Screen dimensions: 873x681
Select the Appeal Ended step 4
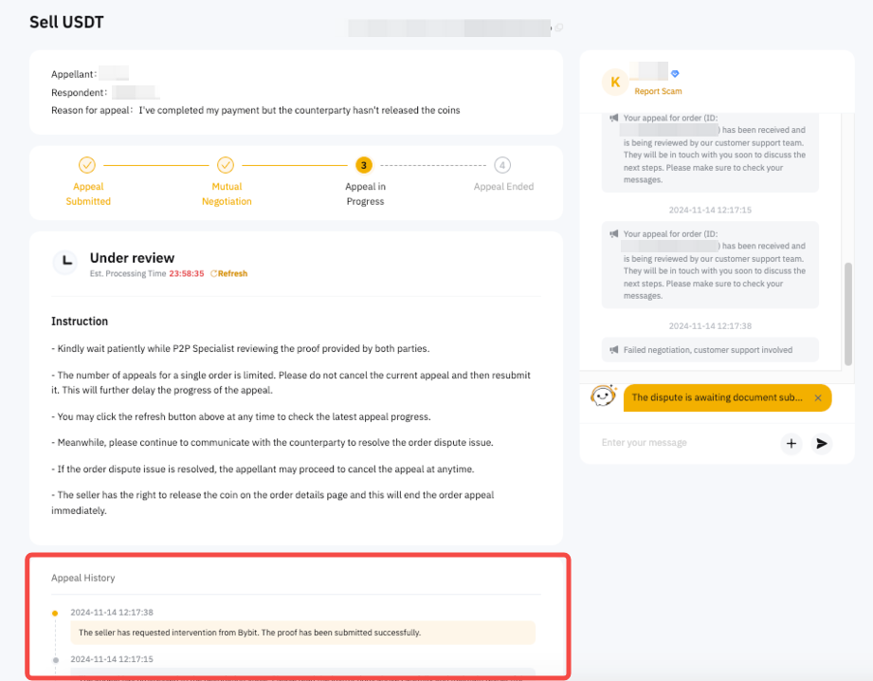tap(502, 165)
